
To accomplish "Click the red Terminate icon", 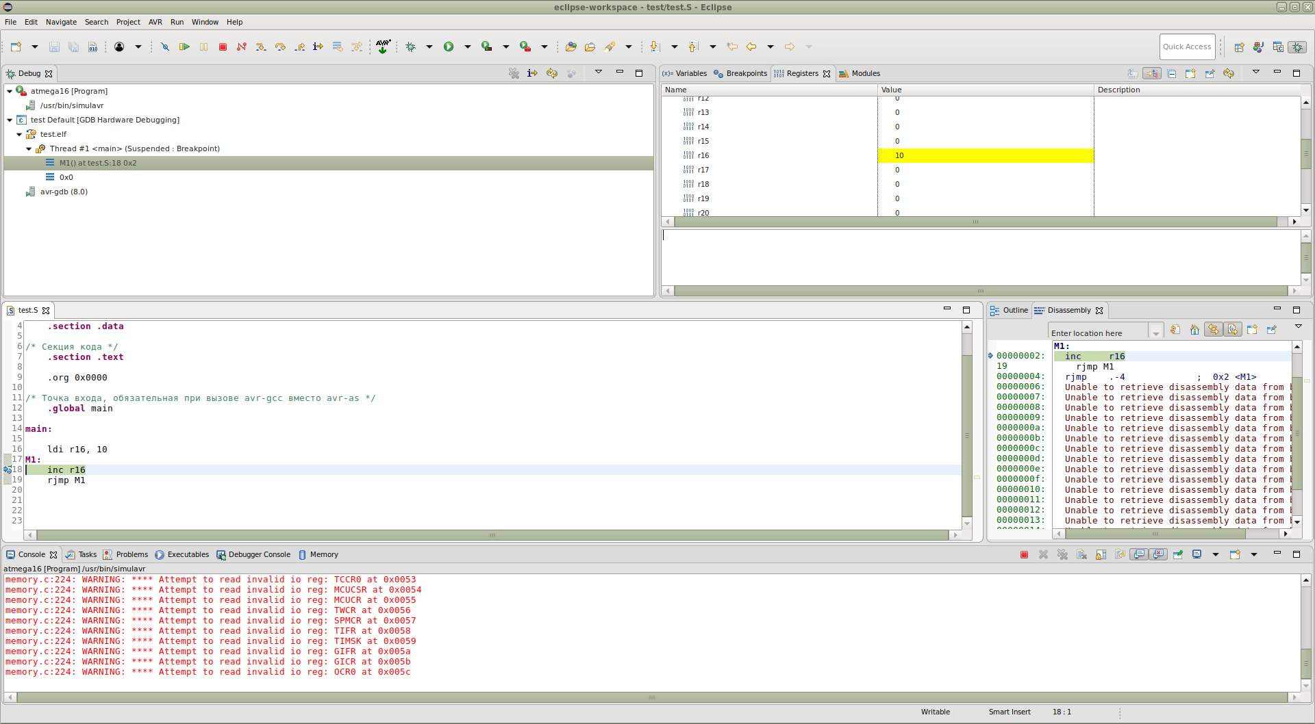I will (223, 47).
